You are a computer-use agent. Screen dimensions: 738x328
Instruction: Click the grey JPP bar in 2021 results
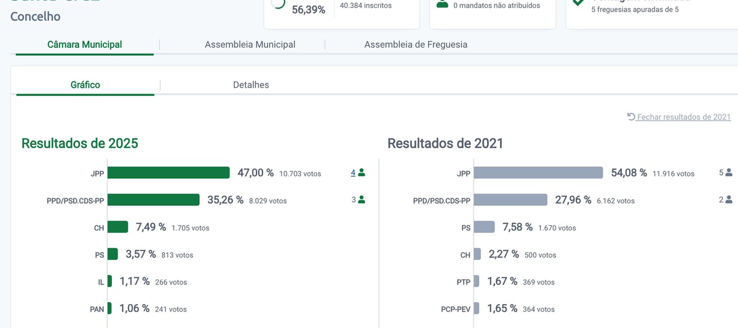click(x=538, y=173)
